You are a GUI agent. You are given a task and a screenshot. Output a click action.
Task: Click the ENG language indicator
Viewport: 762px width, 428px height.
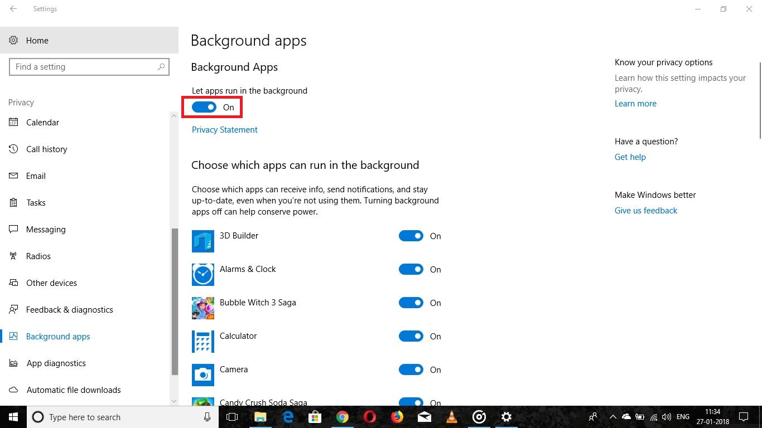(x=683, y=417)
